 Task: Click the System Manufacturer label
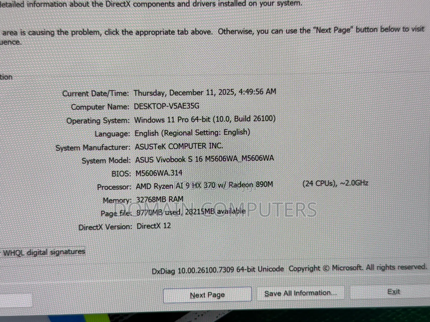(93, 148)
